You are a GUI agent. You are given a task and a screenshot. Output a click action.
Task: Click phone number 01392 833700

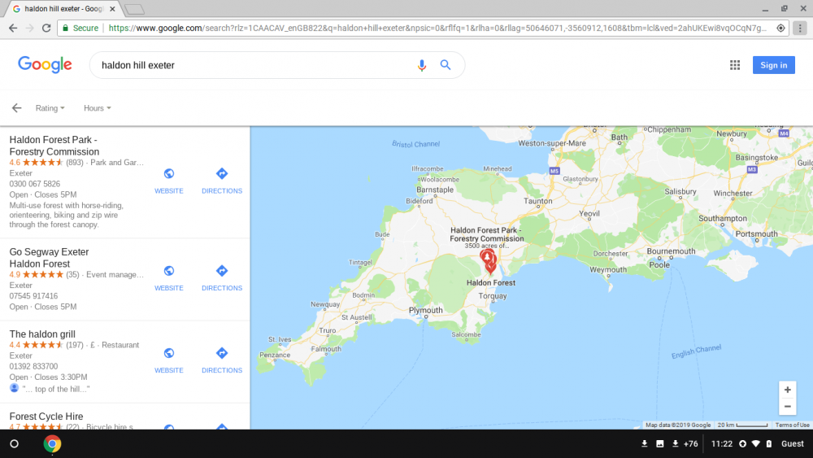pyautogui.click(x=33, y=366)
